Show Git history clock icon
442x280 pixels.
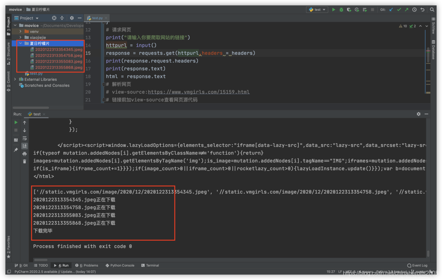(x=415, y=10)
